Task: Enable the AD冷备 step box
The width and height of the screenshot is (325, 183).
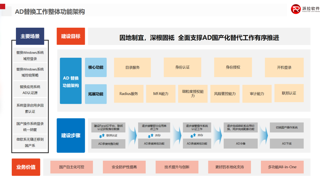Action: 240,144
